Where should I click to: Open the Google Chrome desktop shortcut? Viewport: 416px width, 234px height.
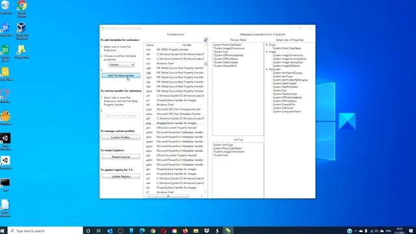(x=22, y=8)
